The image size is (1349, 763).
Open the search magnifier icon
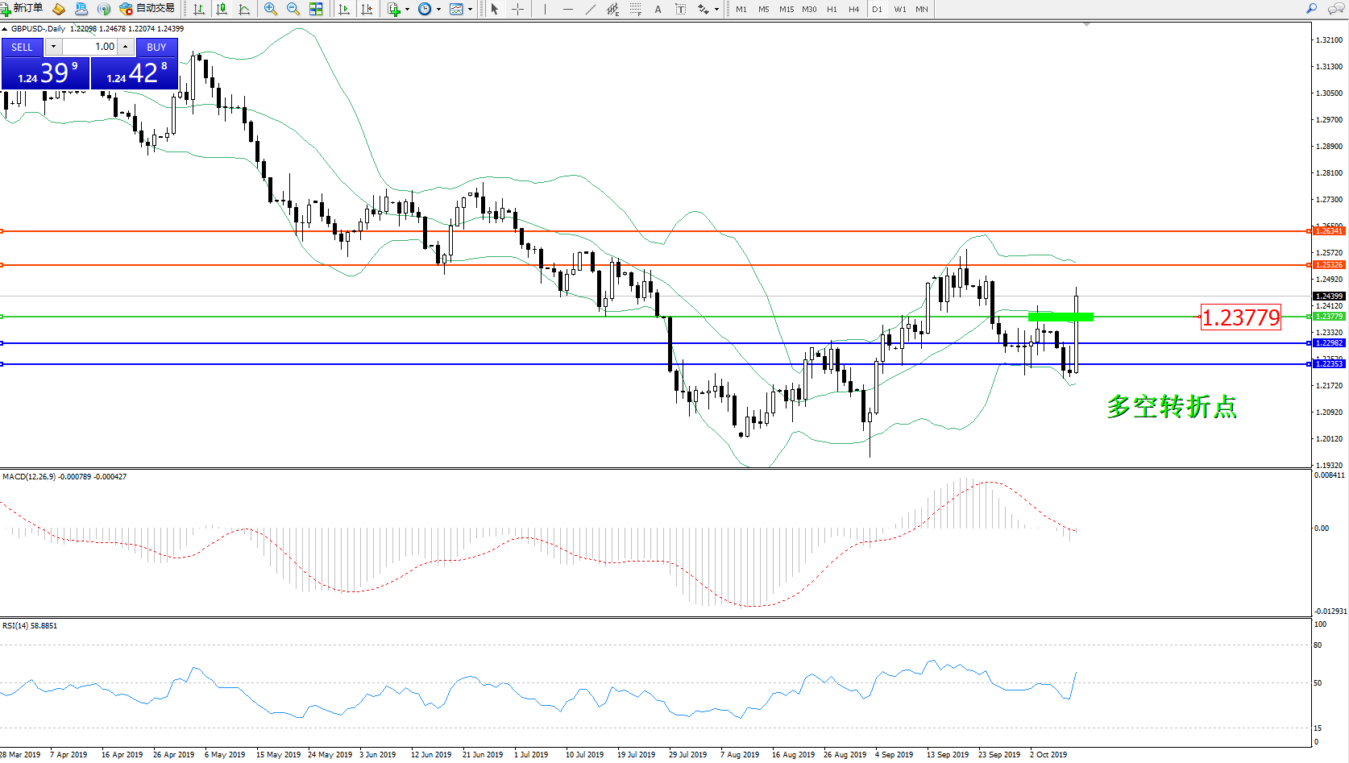1311,9
